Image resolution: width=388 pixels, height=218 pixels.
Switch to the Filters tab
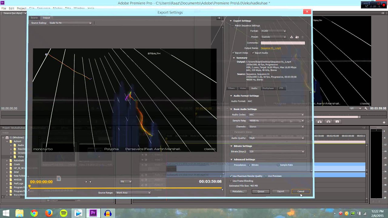click(x=231, y=88)
